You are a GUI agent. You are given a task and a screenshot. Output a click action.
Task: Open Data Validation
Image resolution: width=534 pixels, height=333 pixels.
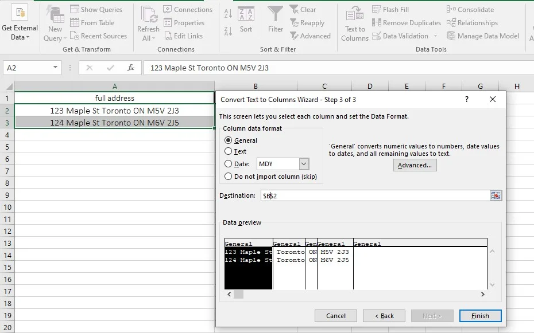(400, 36)
